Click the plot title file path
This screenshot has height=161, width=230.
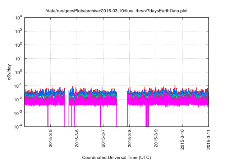tap(116, 11)
